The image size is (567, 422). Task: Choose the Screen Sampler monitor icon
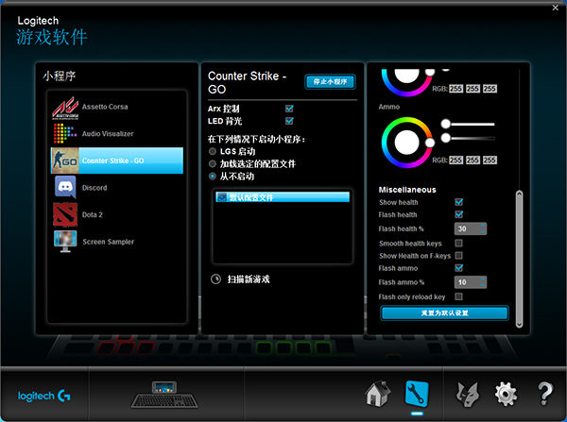[x=65, y=242]
